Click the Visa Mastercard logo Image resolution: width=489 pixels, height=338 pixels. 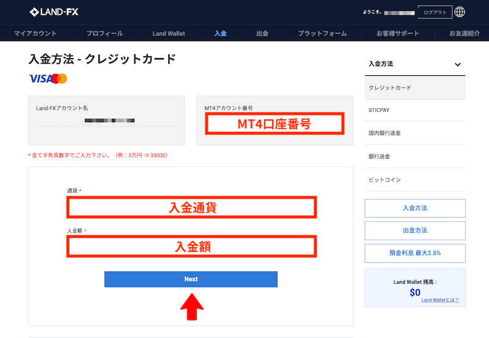48,79
